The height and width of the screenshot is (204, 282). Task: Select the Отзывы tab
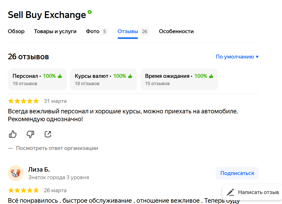pyautogui.click(x=133, y=31)
